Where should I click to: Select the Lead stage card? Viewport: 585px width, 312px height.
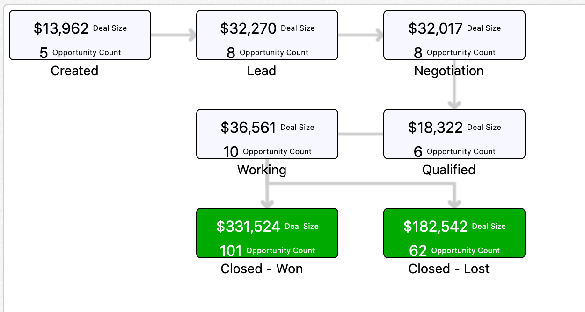(x=267, y=35)
